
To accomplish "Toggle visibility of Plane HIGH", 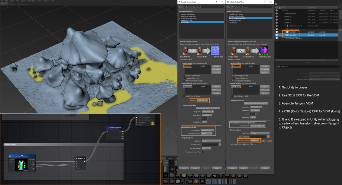I will click(x=277, y=32).
